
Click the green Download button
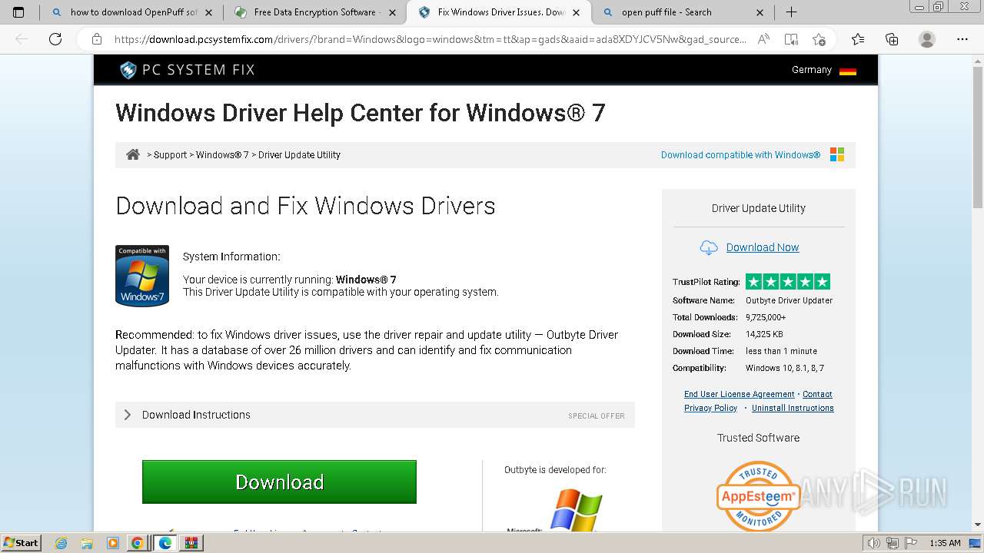tap(279, 482)
